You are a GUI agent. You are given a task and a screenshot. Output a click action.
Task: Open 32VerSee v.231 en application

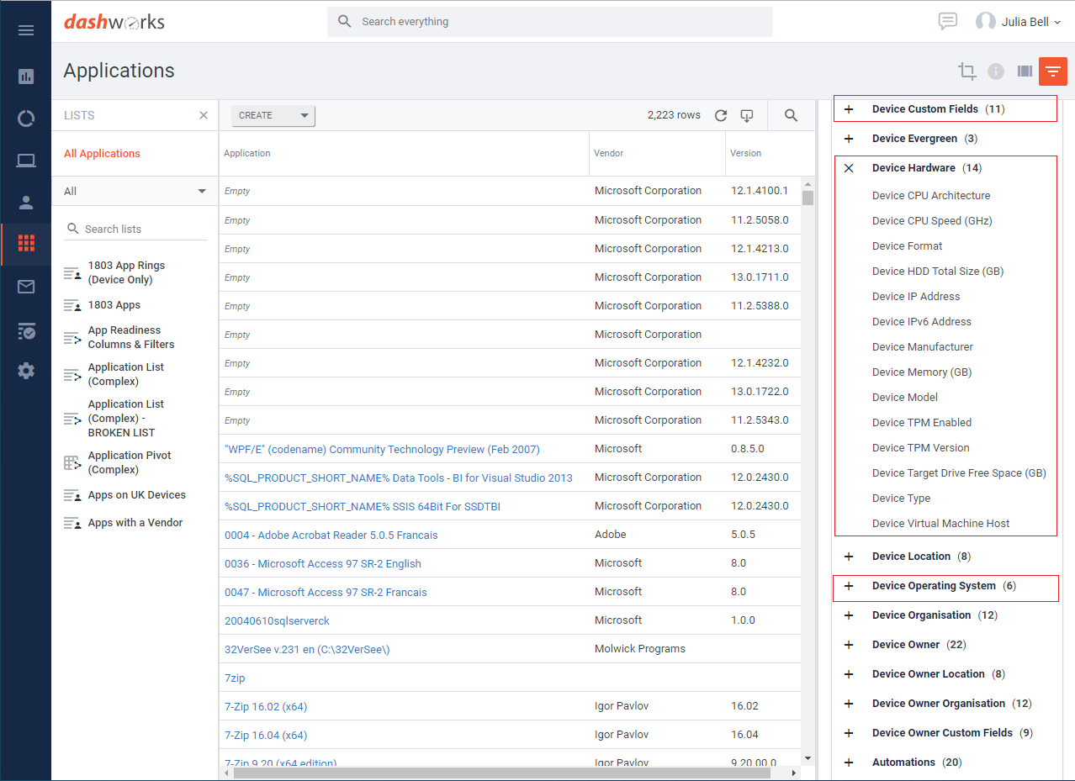coord(307,650)
